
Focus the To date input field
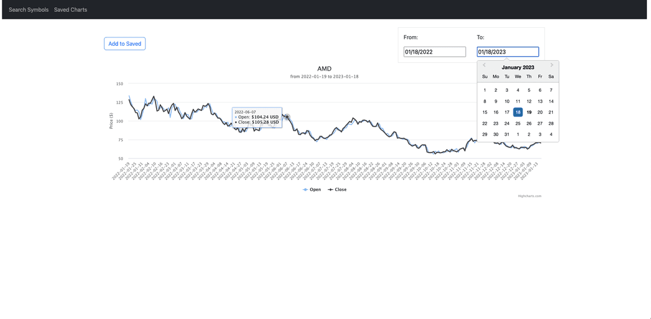tap(508, 52)
